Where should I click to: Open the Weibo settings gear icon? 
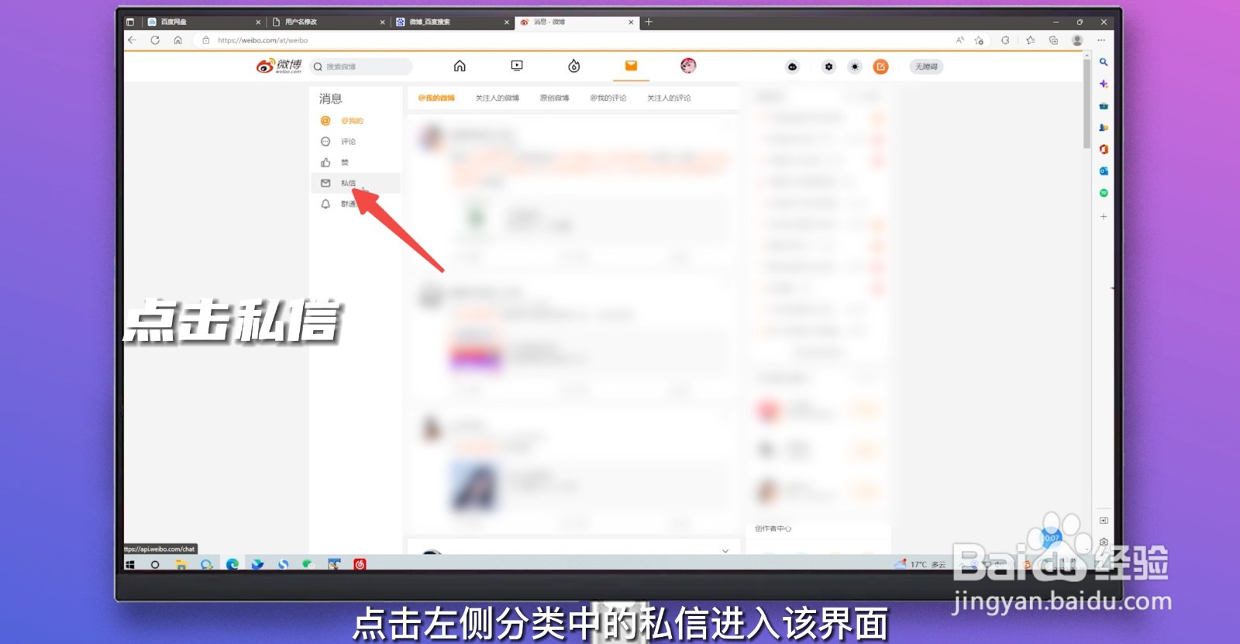coord(828,67)
